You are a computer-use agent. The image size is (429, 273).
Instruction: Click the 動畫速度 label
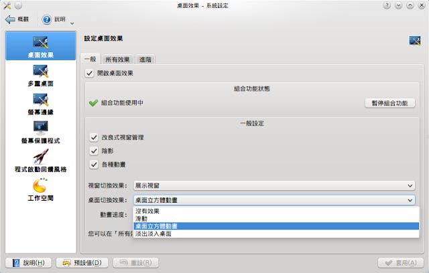113,215
